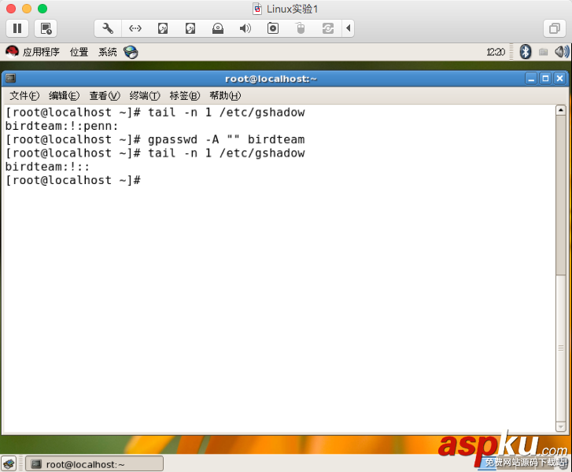
Task: Click the snapshot manager icon
Action: 46,28
